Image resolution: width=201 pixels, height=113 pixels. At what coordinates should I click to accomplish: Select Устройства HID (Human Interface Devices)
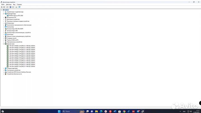click(19, 72)
